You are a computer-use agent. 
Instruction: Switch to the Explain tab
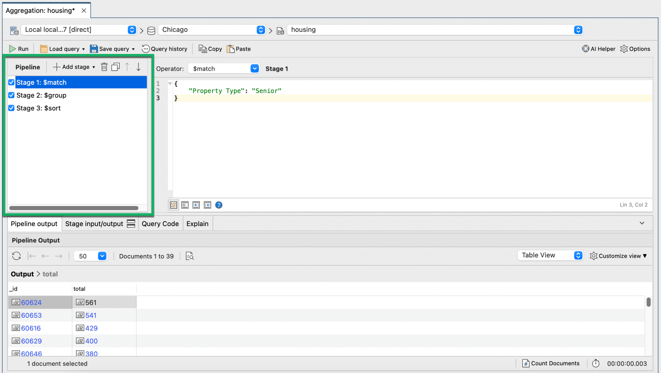(x=197, y=223)
